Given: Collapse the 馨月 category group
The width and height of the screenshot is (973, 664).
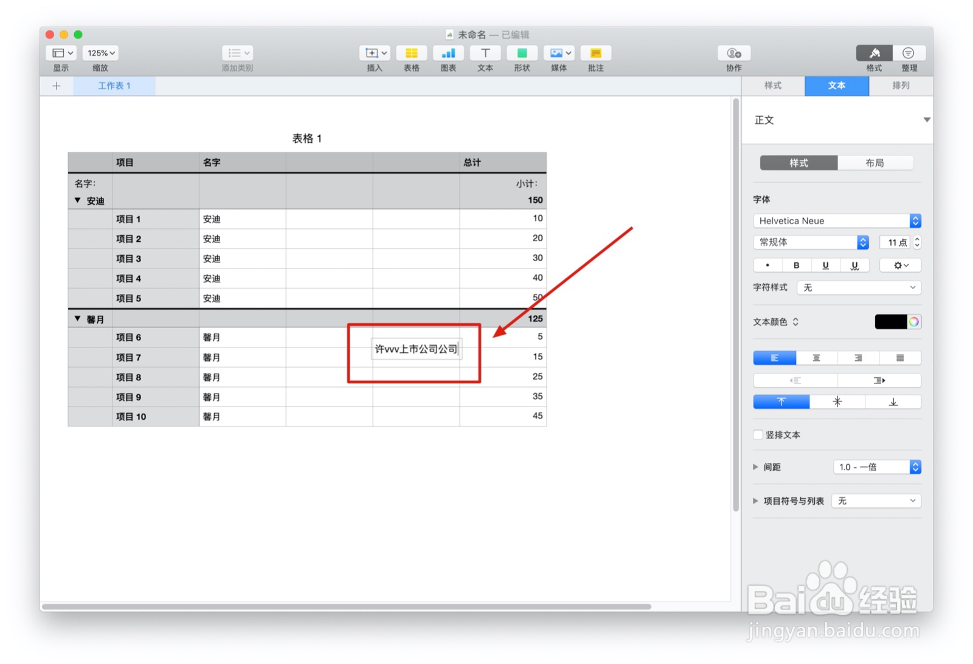Looking at the screenshot, I should [78, 318].
